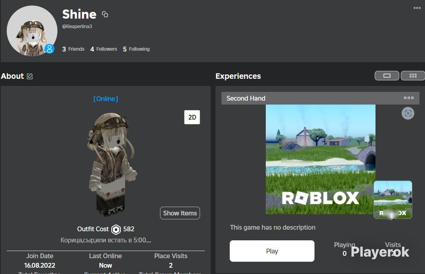
Task: Play the Second Hand experience
Action: pyautogui.click(x=272, y=251)
